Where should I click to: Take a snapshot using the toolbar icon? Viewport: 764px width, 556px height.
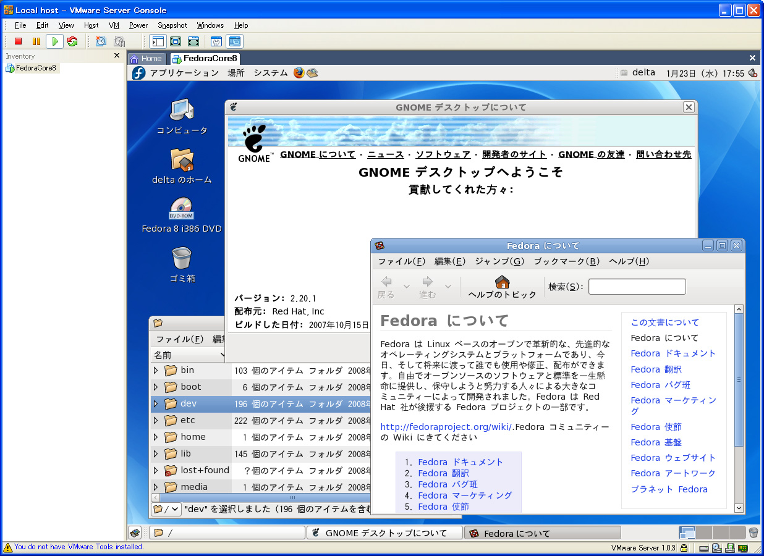click(x=101, y=41)
